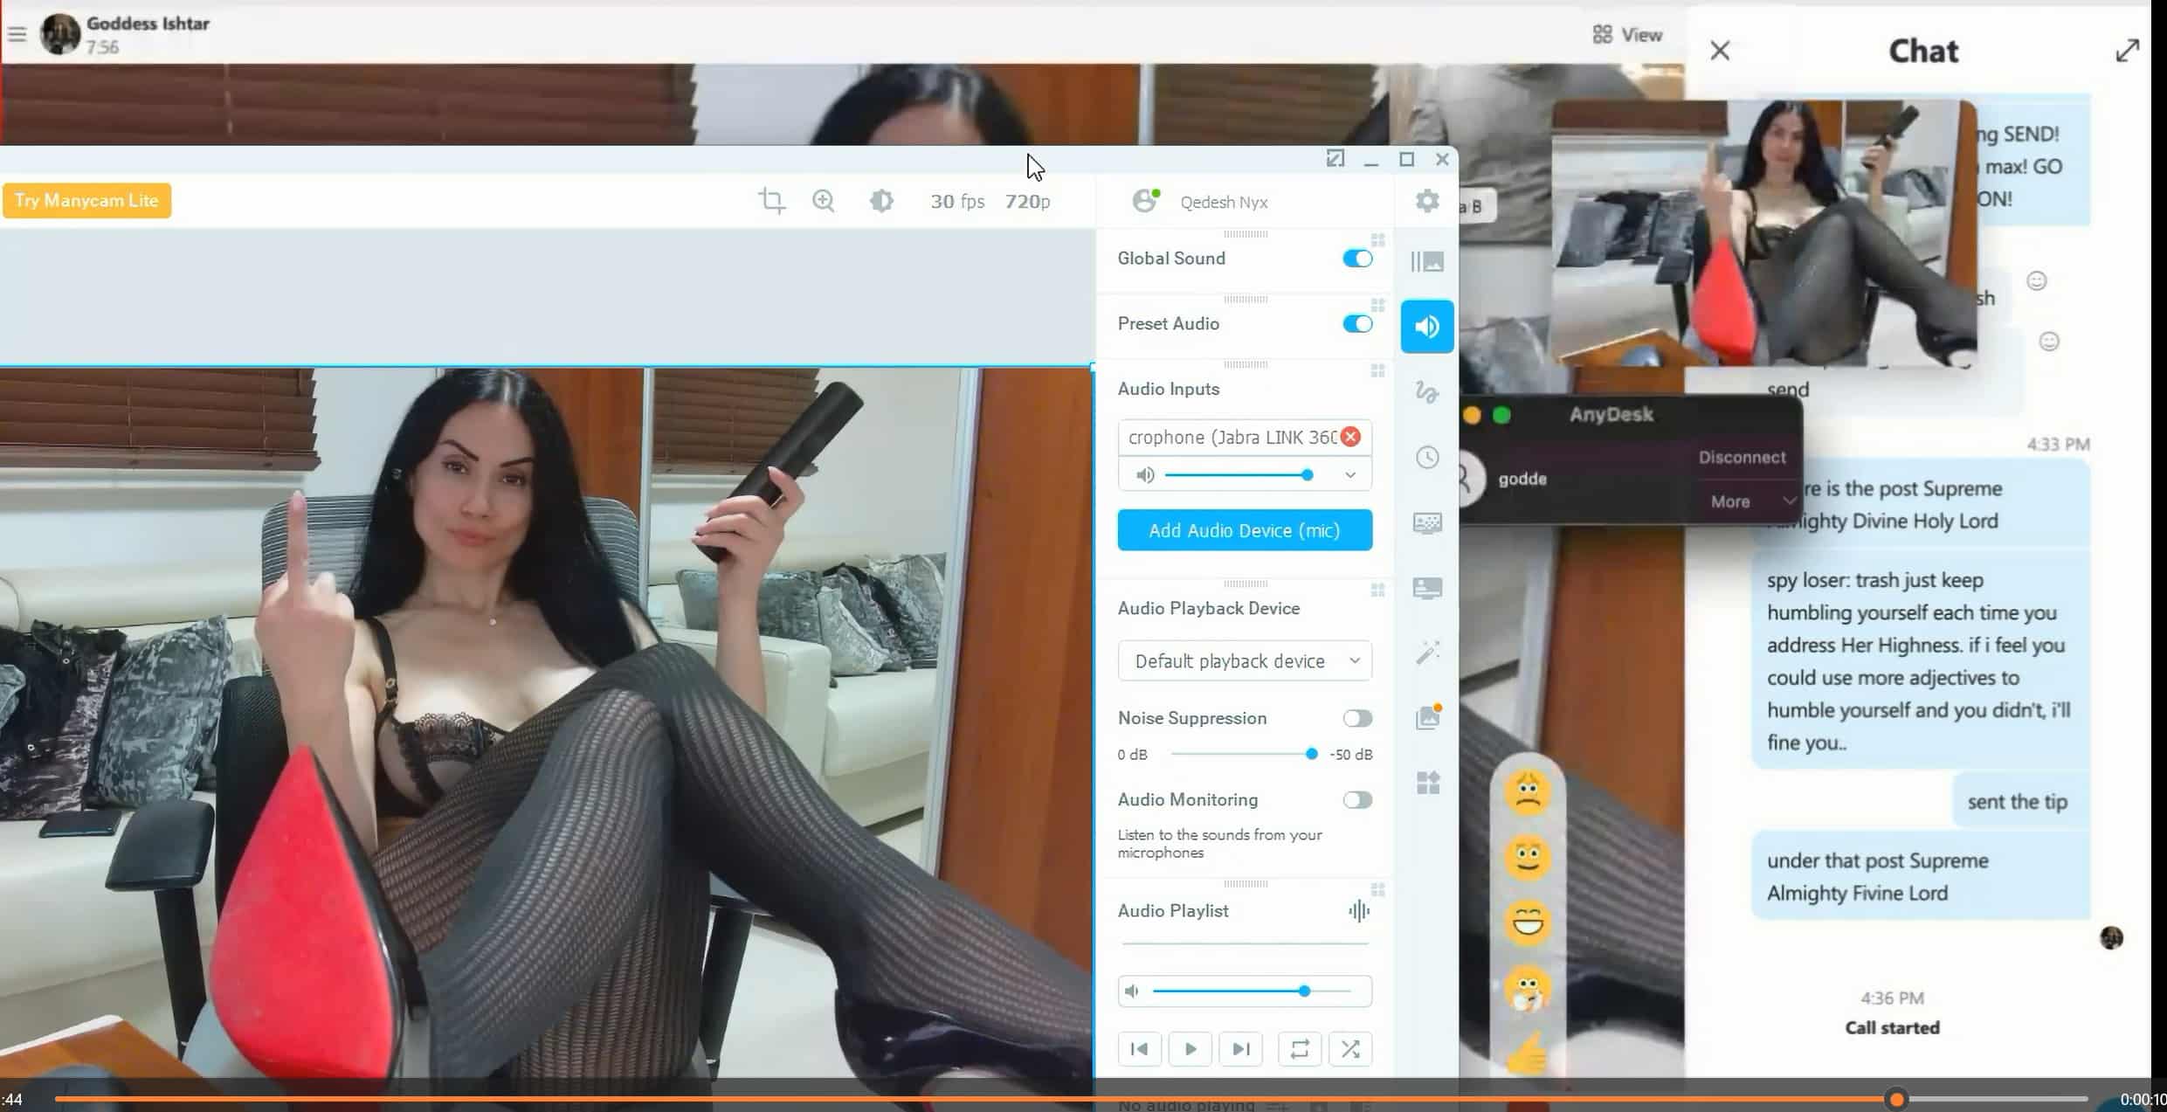Mute the microphone speaker icon
Viewport: 2167px width, 1112px height.
click(1144, 475)
